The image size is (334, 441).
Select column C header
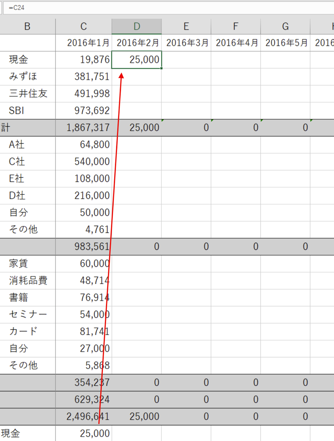[84, 26]
